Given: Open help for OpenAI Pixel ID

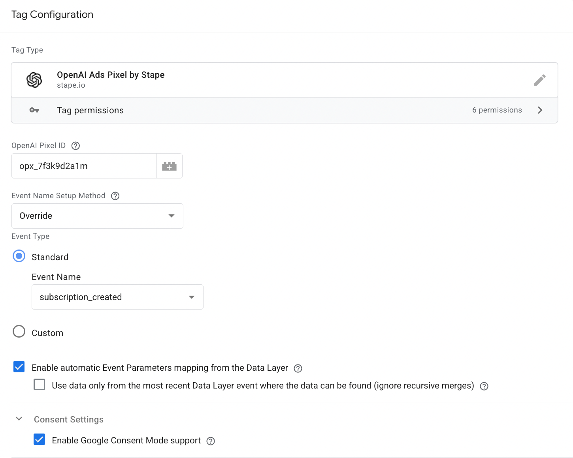Looking at the screenshot, I should (75, 146).
